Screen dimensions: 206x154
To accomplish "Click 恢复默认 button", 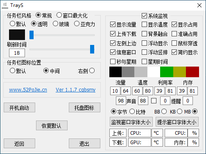I will click(x=52, y=125).
